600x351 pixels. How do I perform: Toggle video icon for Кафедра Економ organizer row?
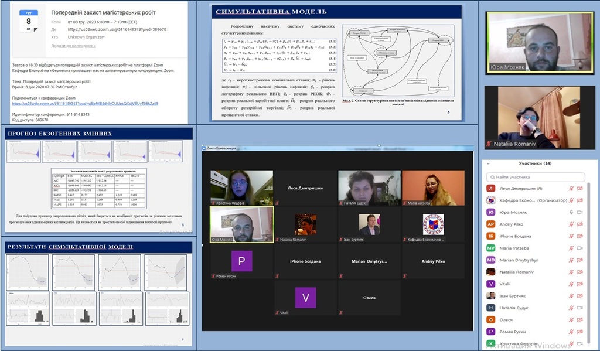click(x=579, y=200)
